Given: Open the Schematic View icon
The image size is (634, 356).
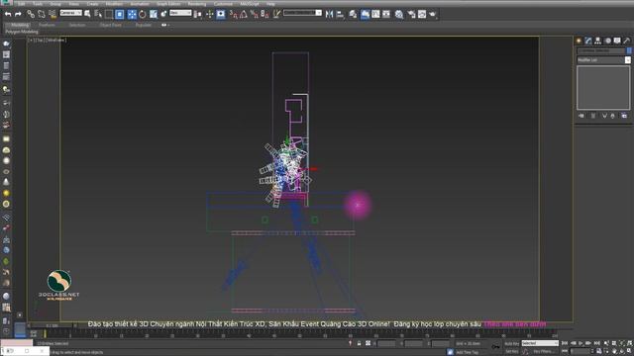Looking at the screenshot, I should (386, 14).
